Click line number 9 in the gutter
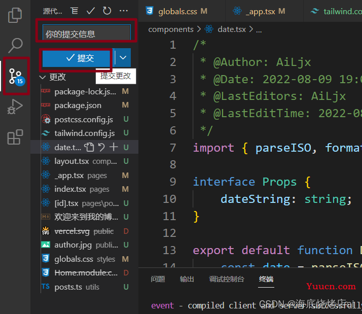Screen dimensions: 362x314 (x=173, y=182)
